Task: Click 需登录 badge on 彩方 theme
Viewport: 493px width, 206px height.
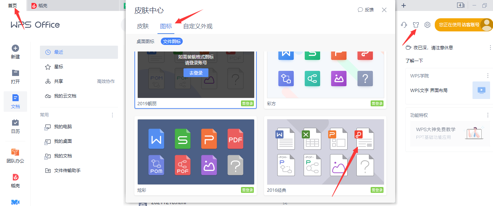Action: pyautogui.click(x=377, y=103)
